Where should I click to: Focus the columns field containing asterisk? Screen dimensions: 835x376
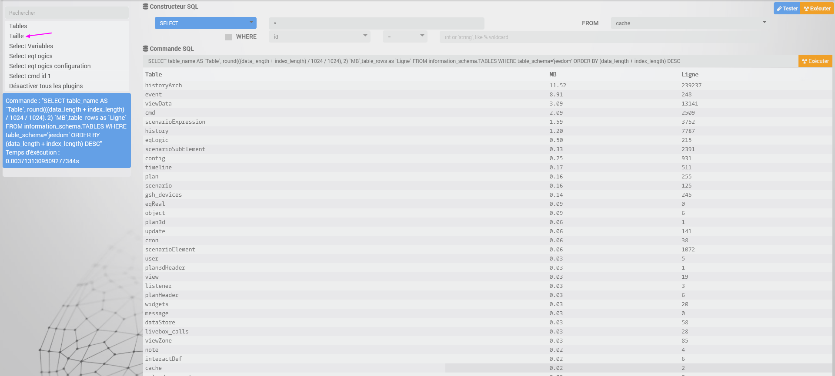[x=377, y=23]
